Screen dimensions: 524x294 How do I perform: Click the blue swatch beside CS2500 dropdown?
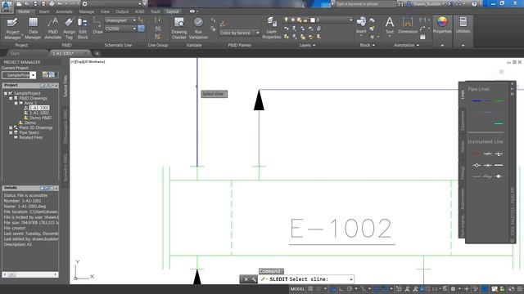[x=142, y=29]
